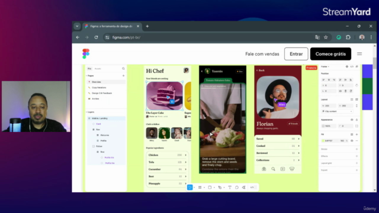Go back in Chrome
The image size is (379, 213).
click(78, 37)
